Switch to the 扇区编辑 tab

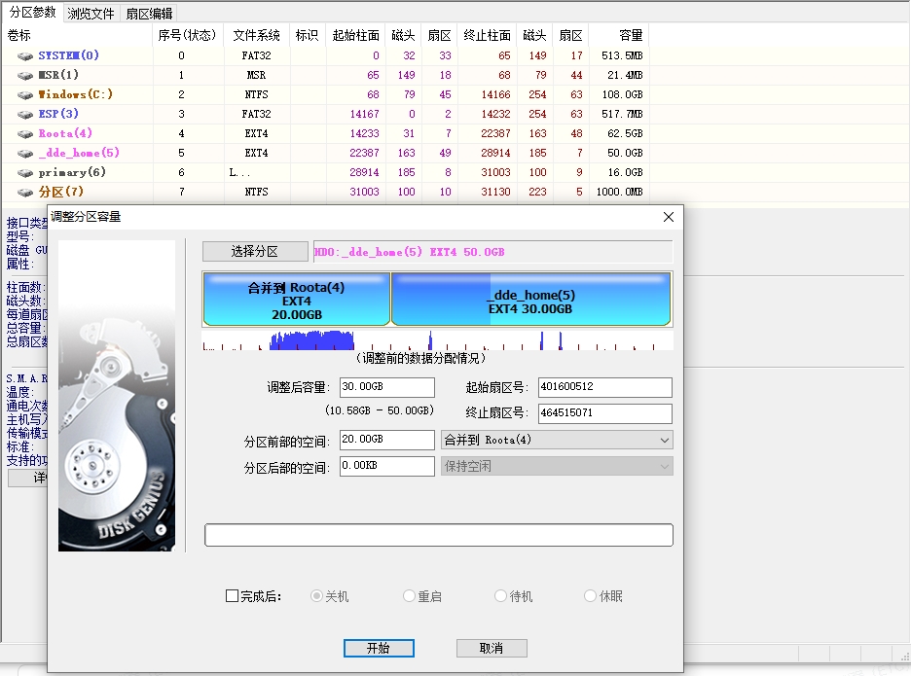pyautogui.click(x=149, y=14)
